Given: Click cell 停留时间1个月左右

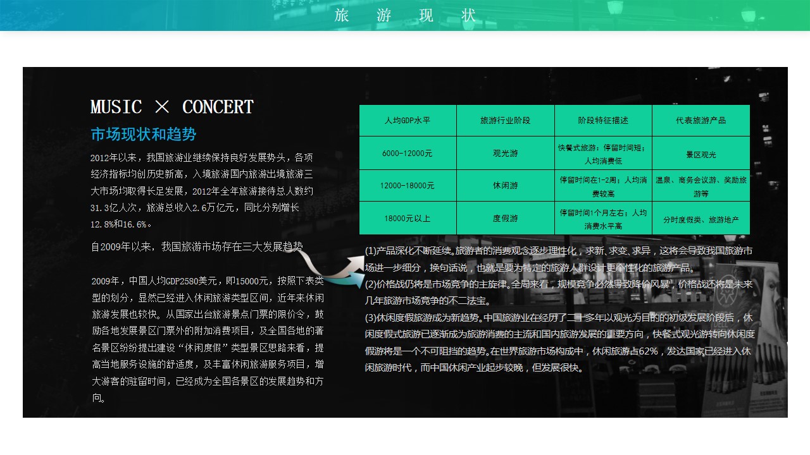Looking at the screenshot, I should coord(603,219).
